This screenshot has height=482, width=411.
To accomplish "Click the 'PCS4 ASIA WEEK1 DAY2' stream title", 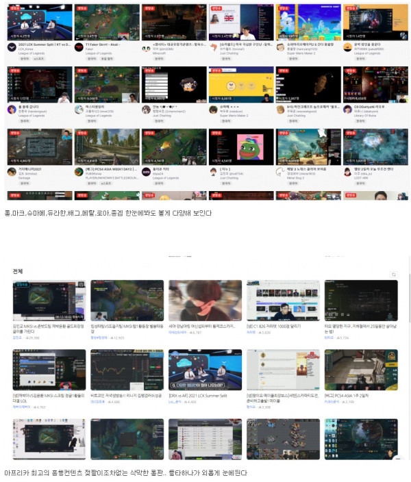I will pos(112,169).
